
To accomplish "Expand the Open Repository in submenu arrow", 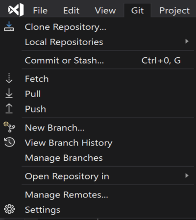I will tap(187, 176).
